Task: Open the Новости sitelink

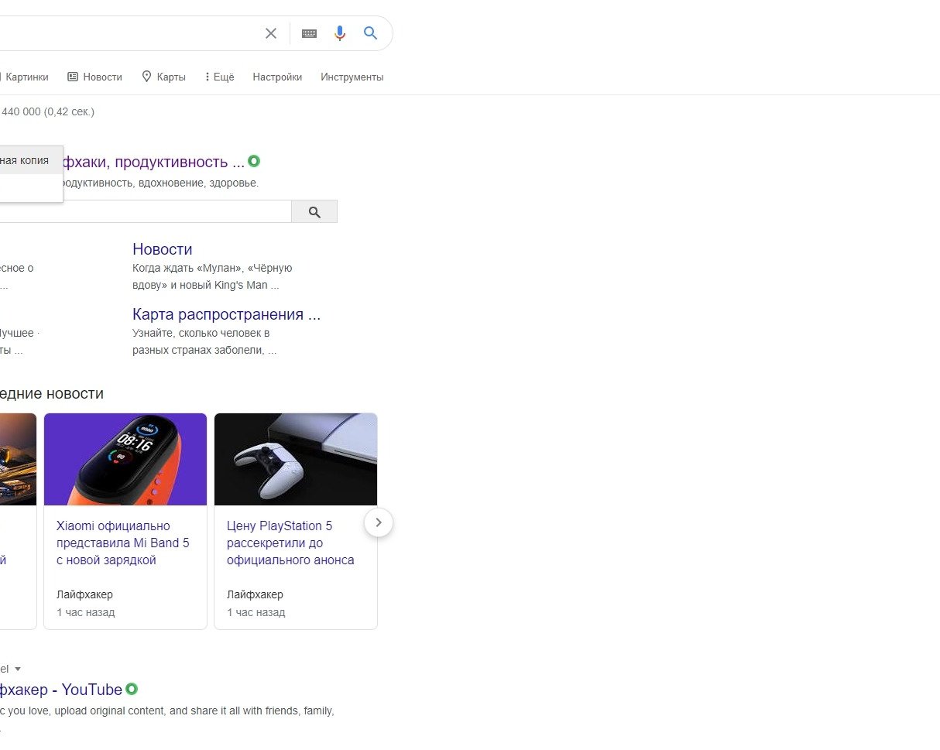Action: coord(163,249)
